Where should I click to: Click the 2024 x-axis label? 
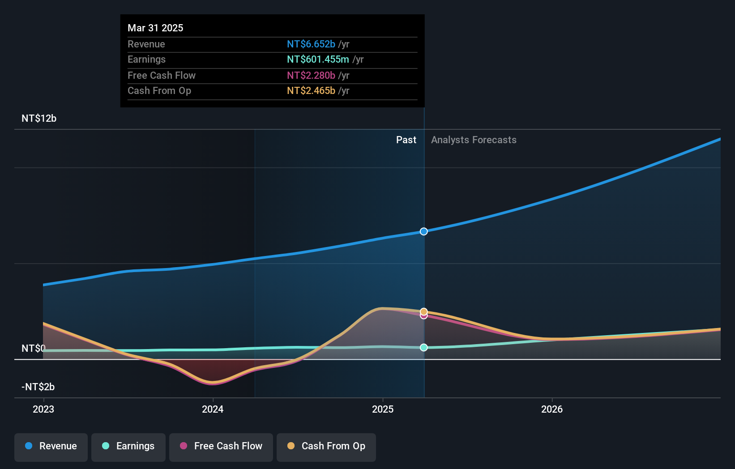click(x=213, y=409)
